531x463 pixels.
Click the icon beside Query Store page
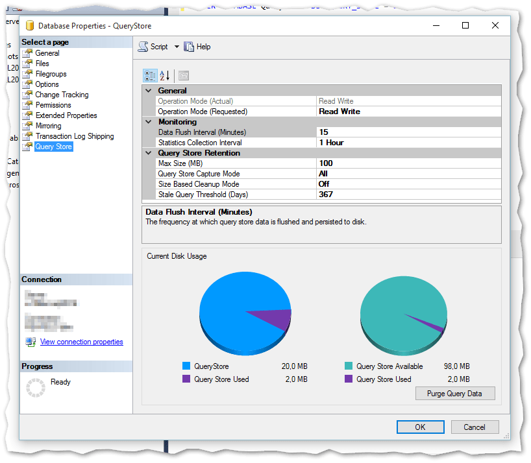(x=27, y=147)
